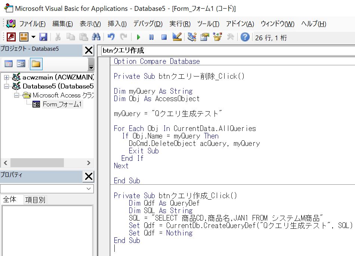
Task: Open the ウィンドウ(W) menu
Action: (x=277, y=24)
